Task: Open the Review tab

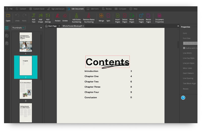Action: (107, 9)
